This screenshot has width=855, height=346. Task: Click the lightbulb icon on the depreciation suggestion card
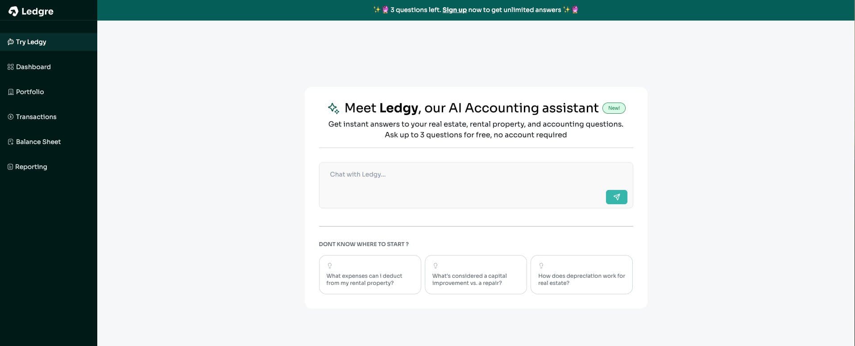coord(542,266)
